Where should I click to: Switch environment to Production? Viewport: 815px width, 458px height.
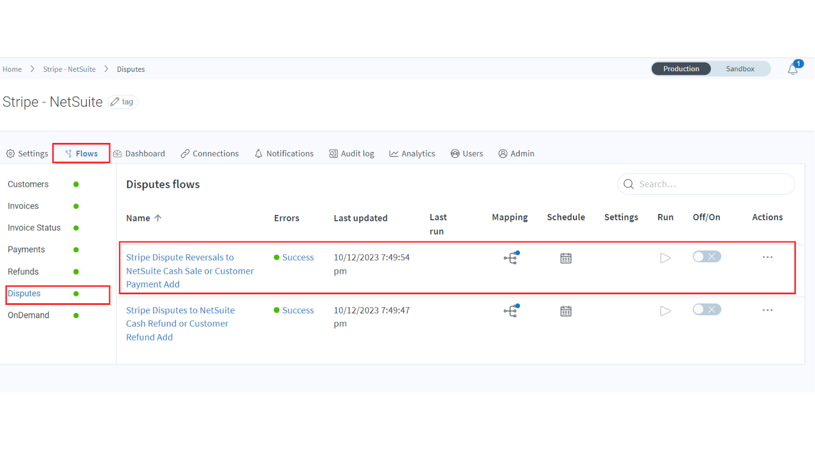click(x=681, y=69)
